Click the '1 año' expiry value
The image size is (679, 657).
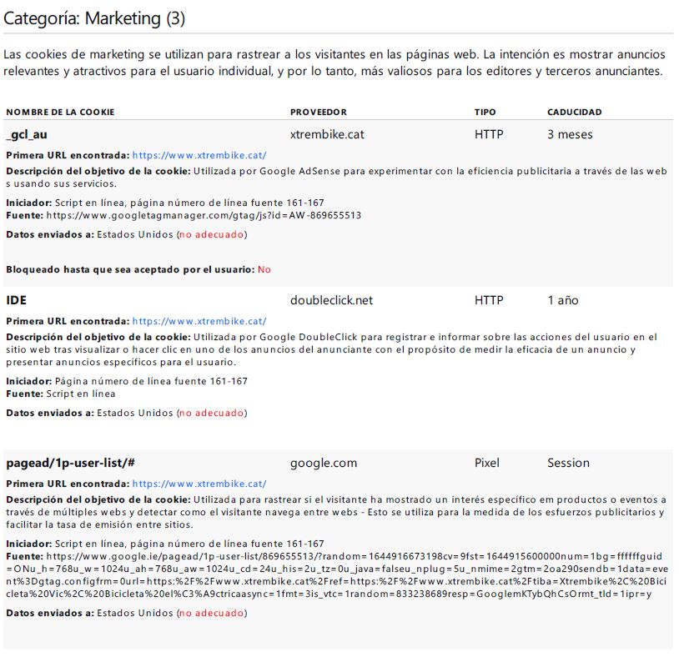click(x=562, y=300)
